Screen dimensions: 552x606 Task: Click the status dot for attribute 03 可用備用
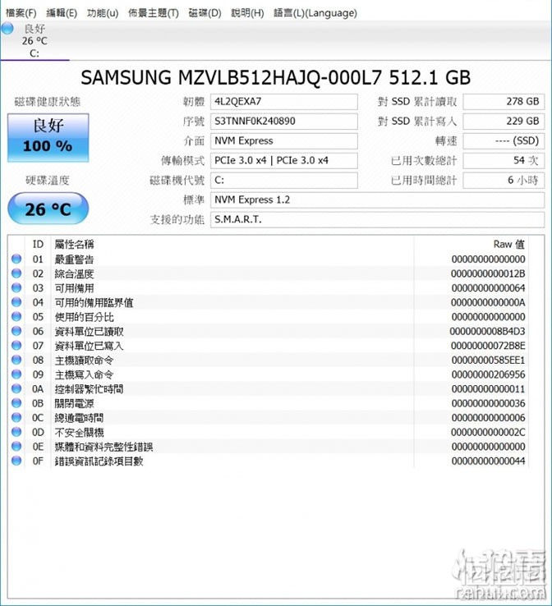(x=16, y=288)
